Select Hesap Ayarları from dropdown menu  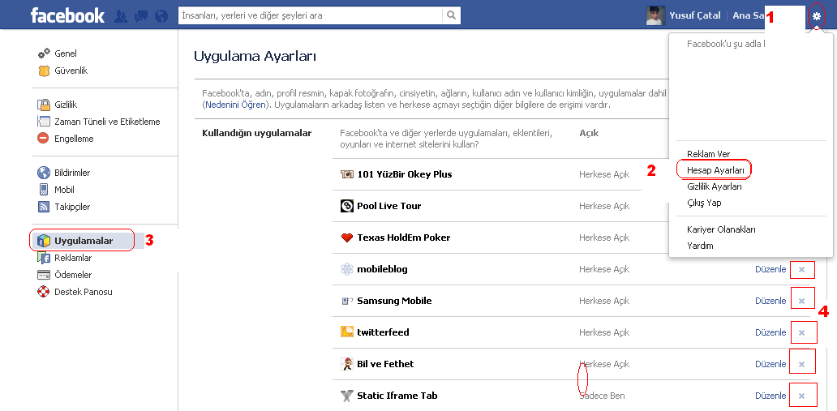tap(715, 170)
